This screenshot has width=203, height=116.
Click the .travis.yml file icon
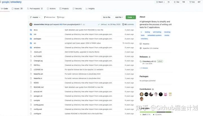coord(31,52)
